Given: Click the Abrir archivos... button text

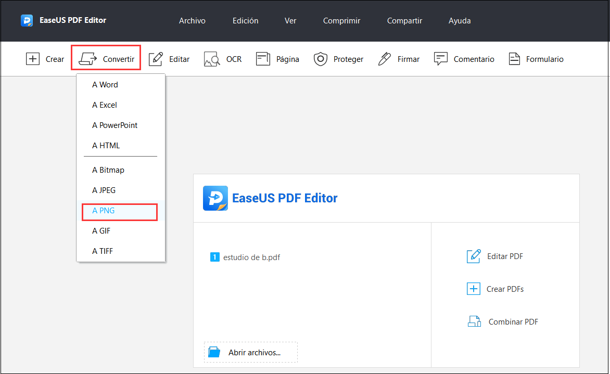Looking at the screenshot, I should tap(255, 353).
